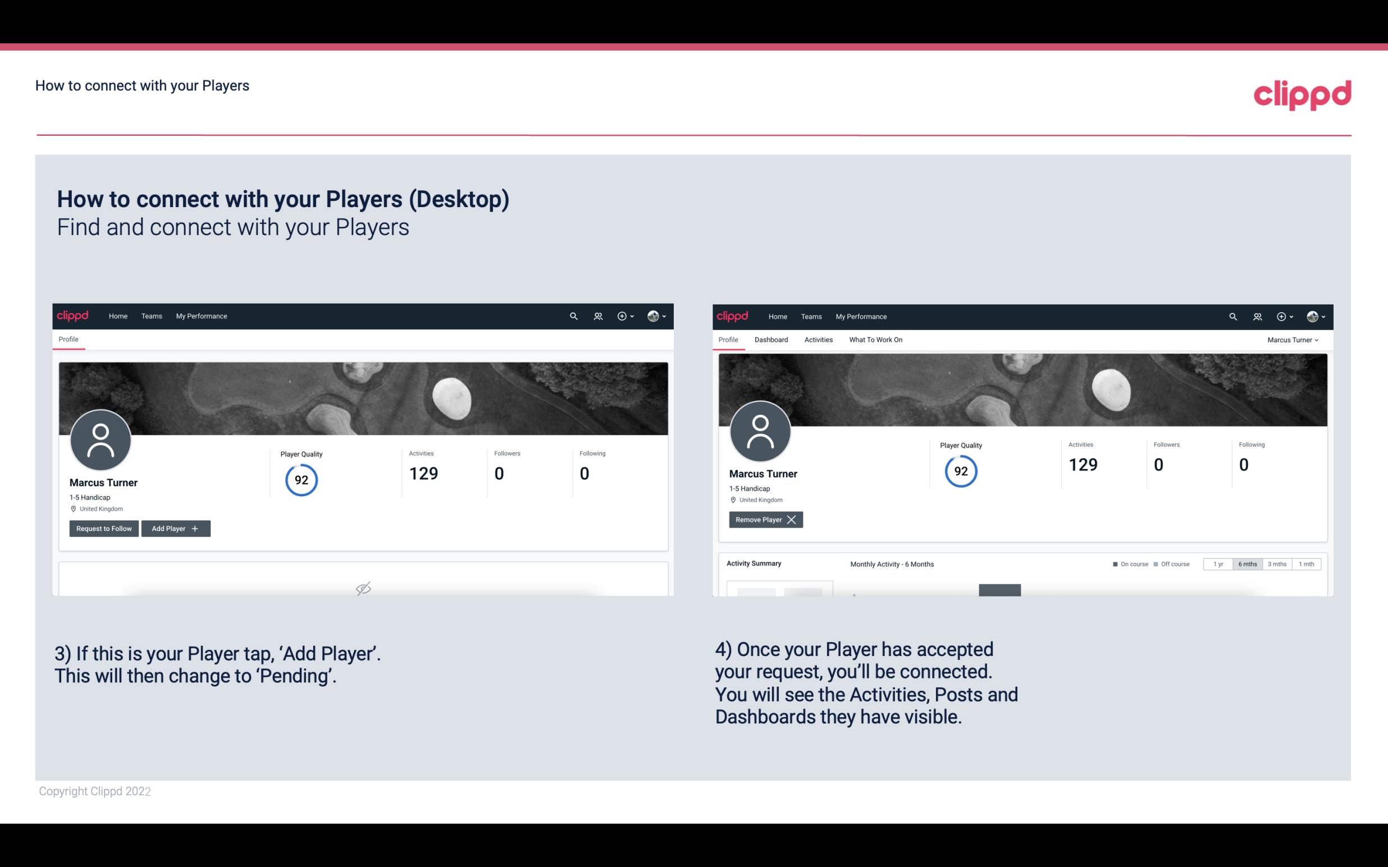Click the Clippd logo in right panel navbar
The image size is (1388, 867).
tap(733, 315)
